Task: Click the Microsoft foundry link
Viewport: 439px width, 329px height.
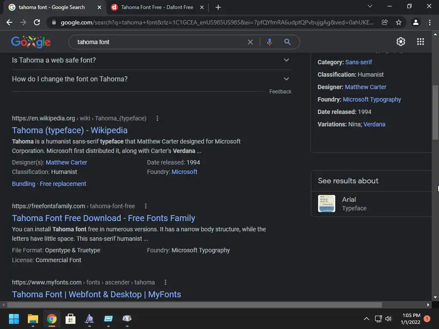Action: (184, 172)
